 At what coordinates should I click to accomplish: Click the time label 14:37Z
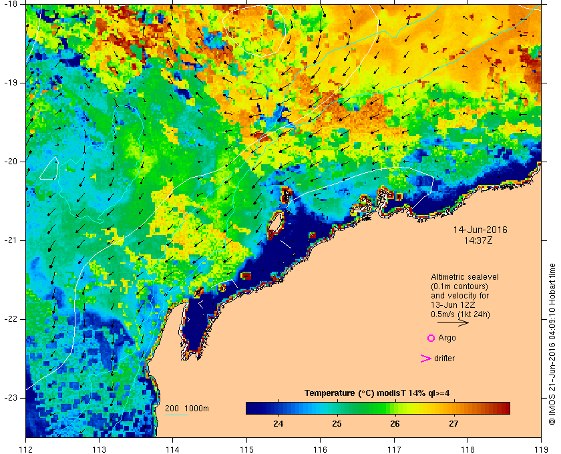pos(478,240)
